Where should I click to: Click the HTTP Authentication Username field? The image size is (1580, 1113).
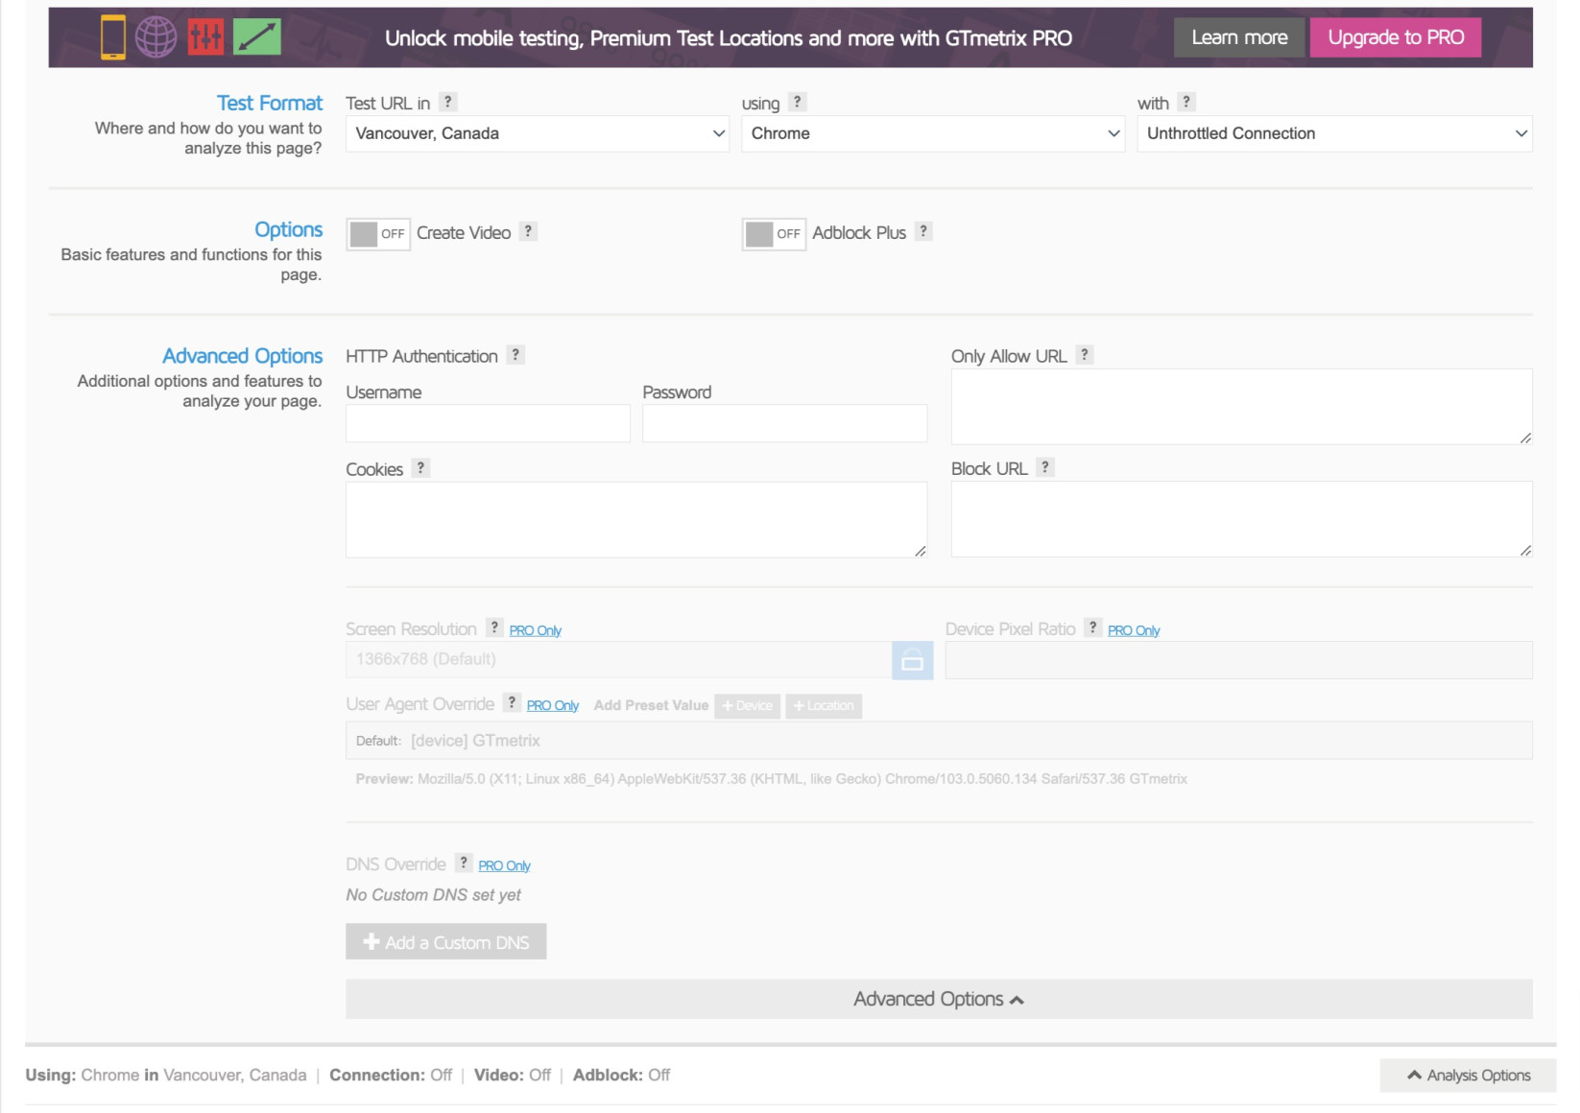[x=488, y=423]
